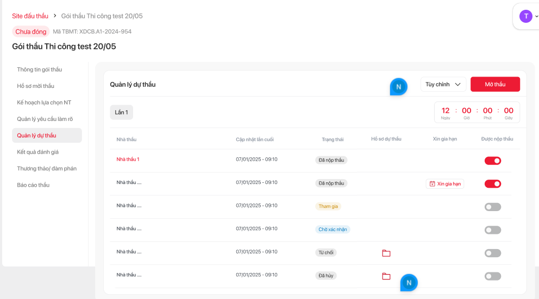Select the Lần 1 round tab
This screenshot has width=539, height=299.
click(x=121, y=112)
